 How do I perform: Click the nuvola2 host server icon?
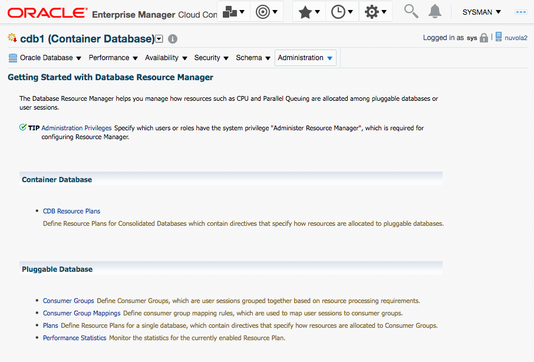coord(499,37)
